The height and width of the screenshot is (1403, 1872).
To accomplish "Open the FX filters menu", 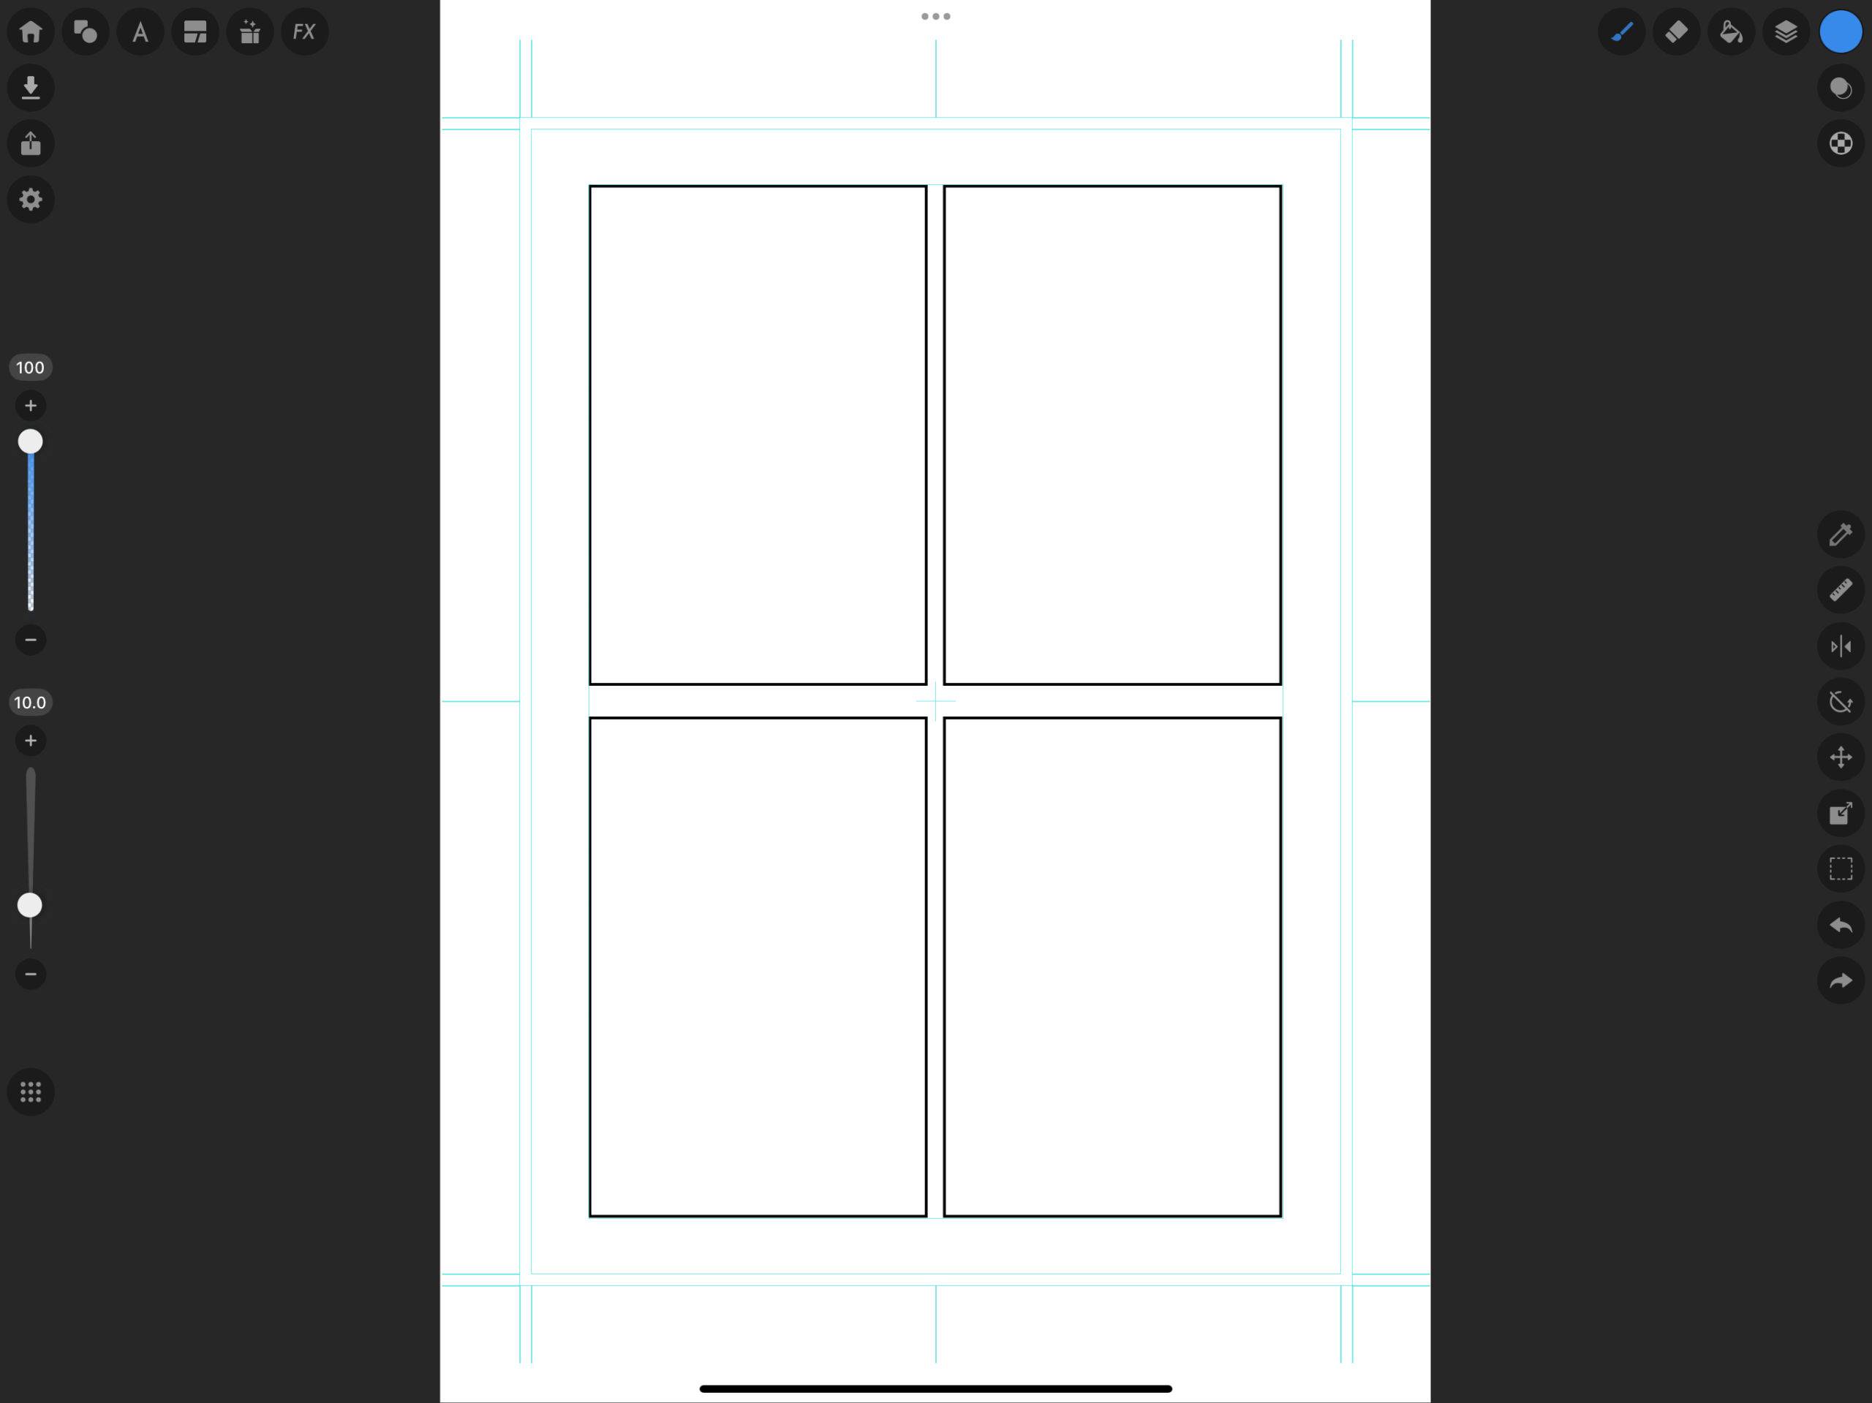I will tap(305, 32).
